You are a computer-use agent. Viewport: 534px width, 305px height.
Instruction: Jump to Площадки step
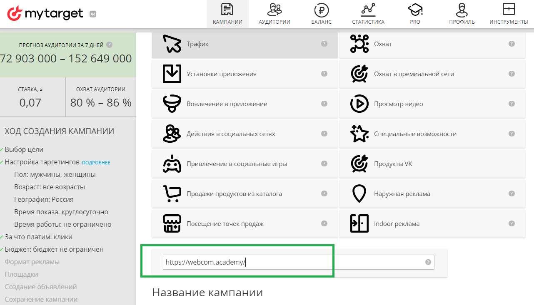point(21,274)
